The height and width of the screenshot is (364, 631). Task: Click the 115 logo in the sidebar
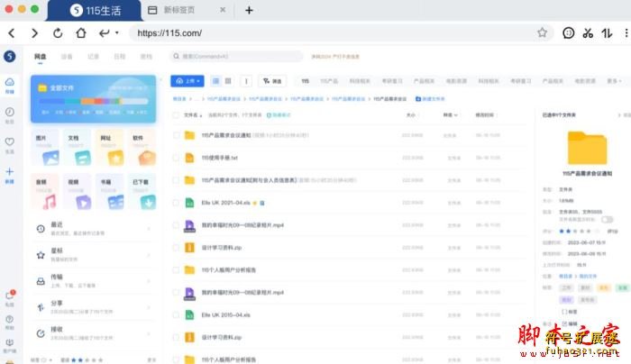tap(10, 56)
